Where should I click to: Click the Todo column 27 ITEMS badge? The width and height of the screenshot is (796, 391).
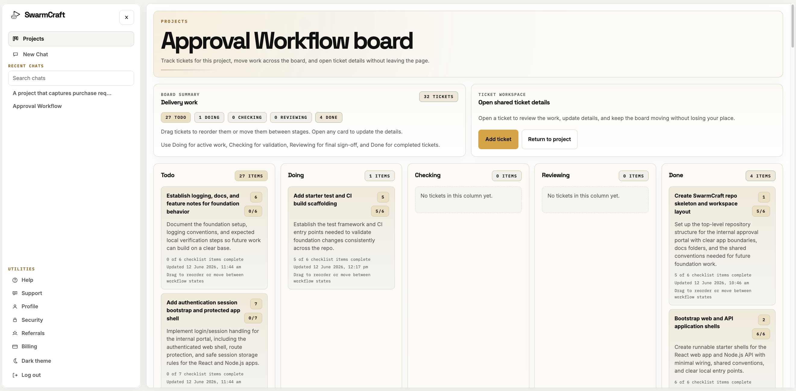251,176
